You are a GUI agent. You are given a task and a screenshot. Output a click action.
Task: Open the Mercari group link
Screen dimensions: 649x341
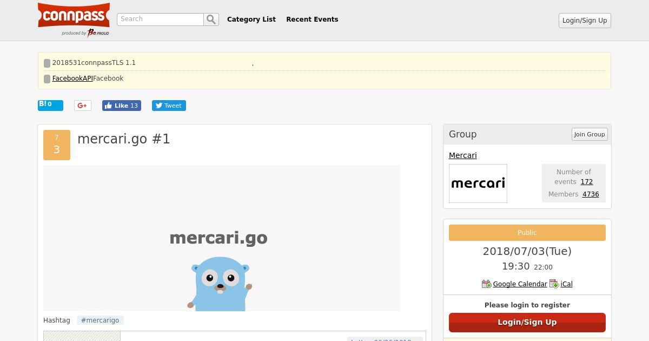[x=463, y=155]
